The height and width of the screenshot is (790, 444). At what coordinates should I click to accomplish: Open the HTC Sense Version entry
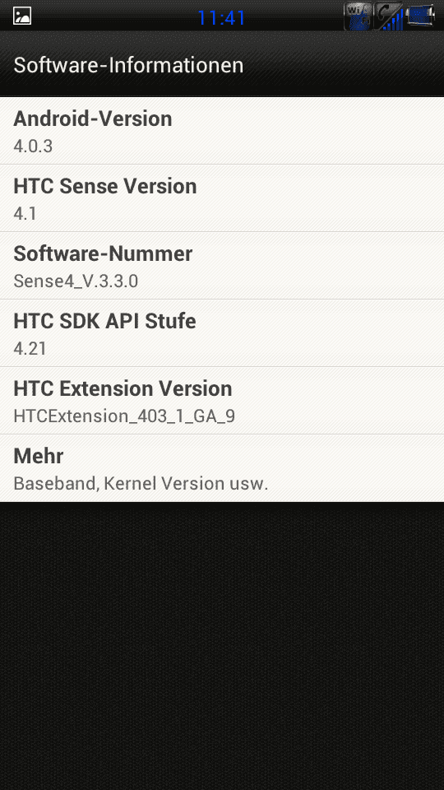pyautogui.click(x=222, y=198)
